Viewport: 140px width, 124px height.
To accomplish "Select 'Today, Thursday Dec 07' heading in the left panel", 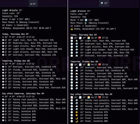I will (x=15, y=34).
